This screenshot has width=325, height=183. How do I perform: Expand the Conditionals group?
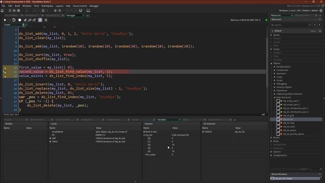(275, 70)
